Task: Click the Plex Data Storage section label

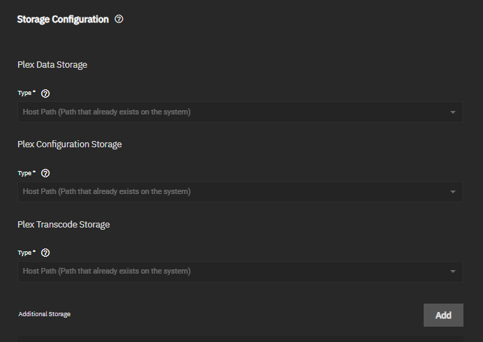Action: [x=52, y=65]
